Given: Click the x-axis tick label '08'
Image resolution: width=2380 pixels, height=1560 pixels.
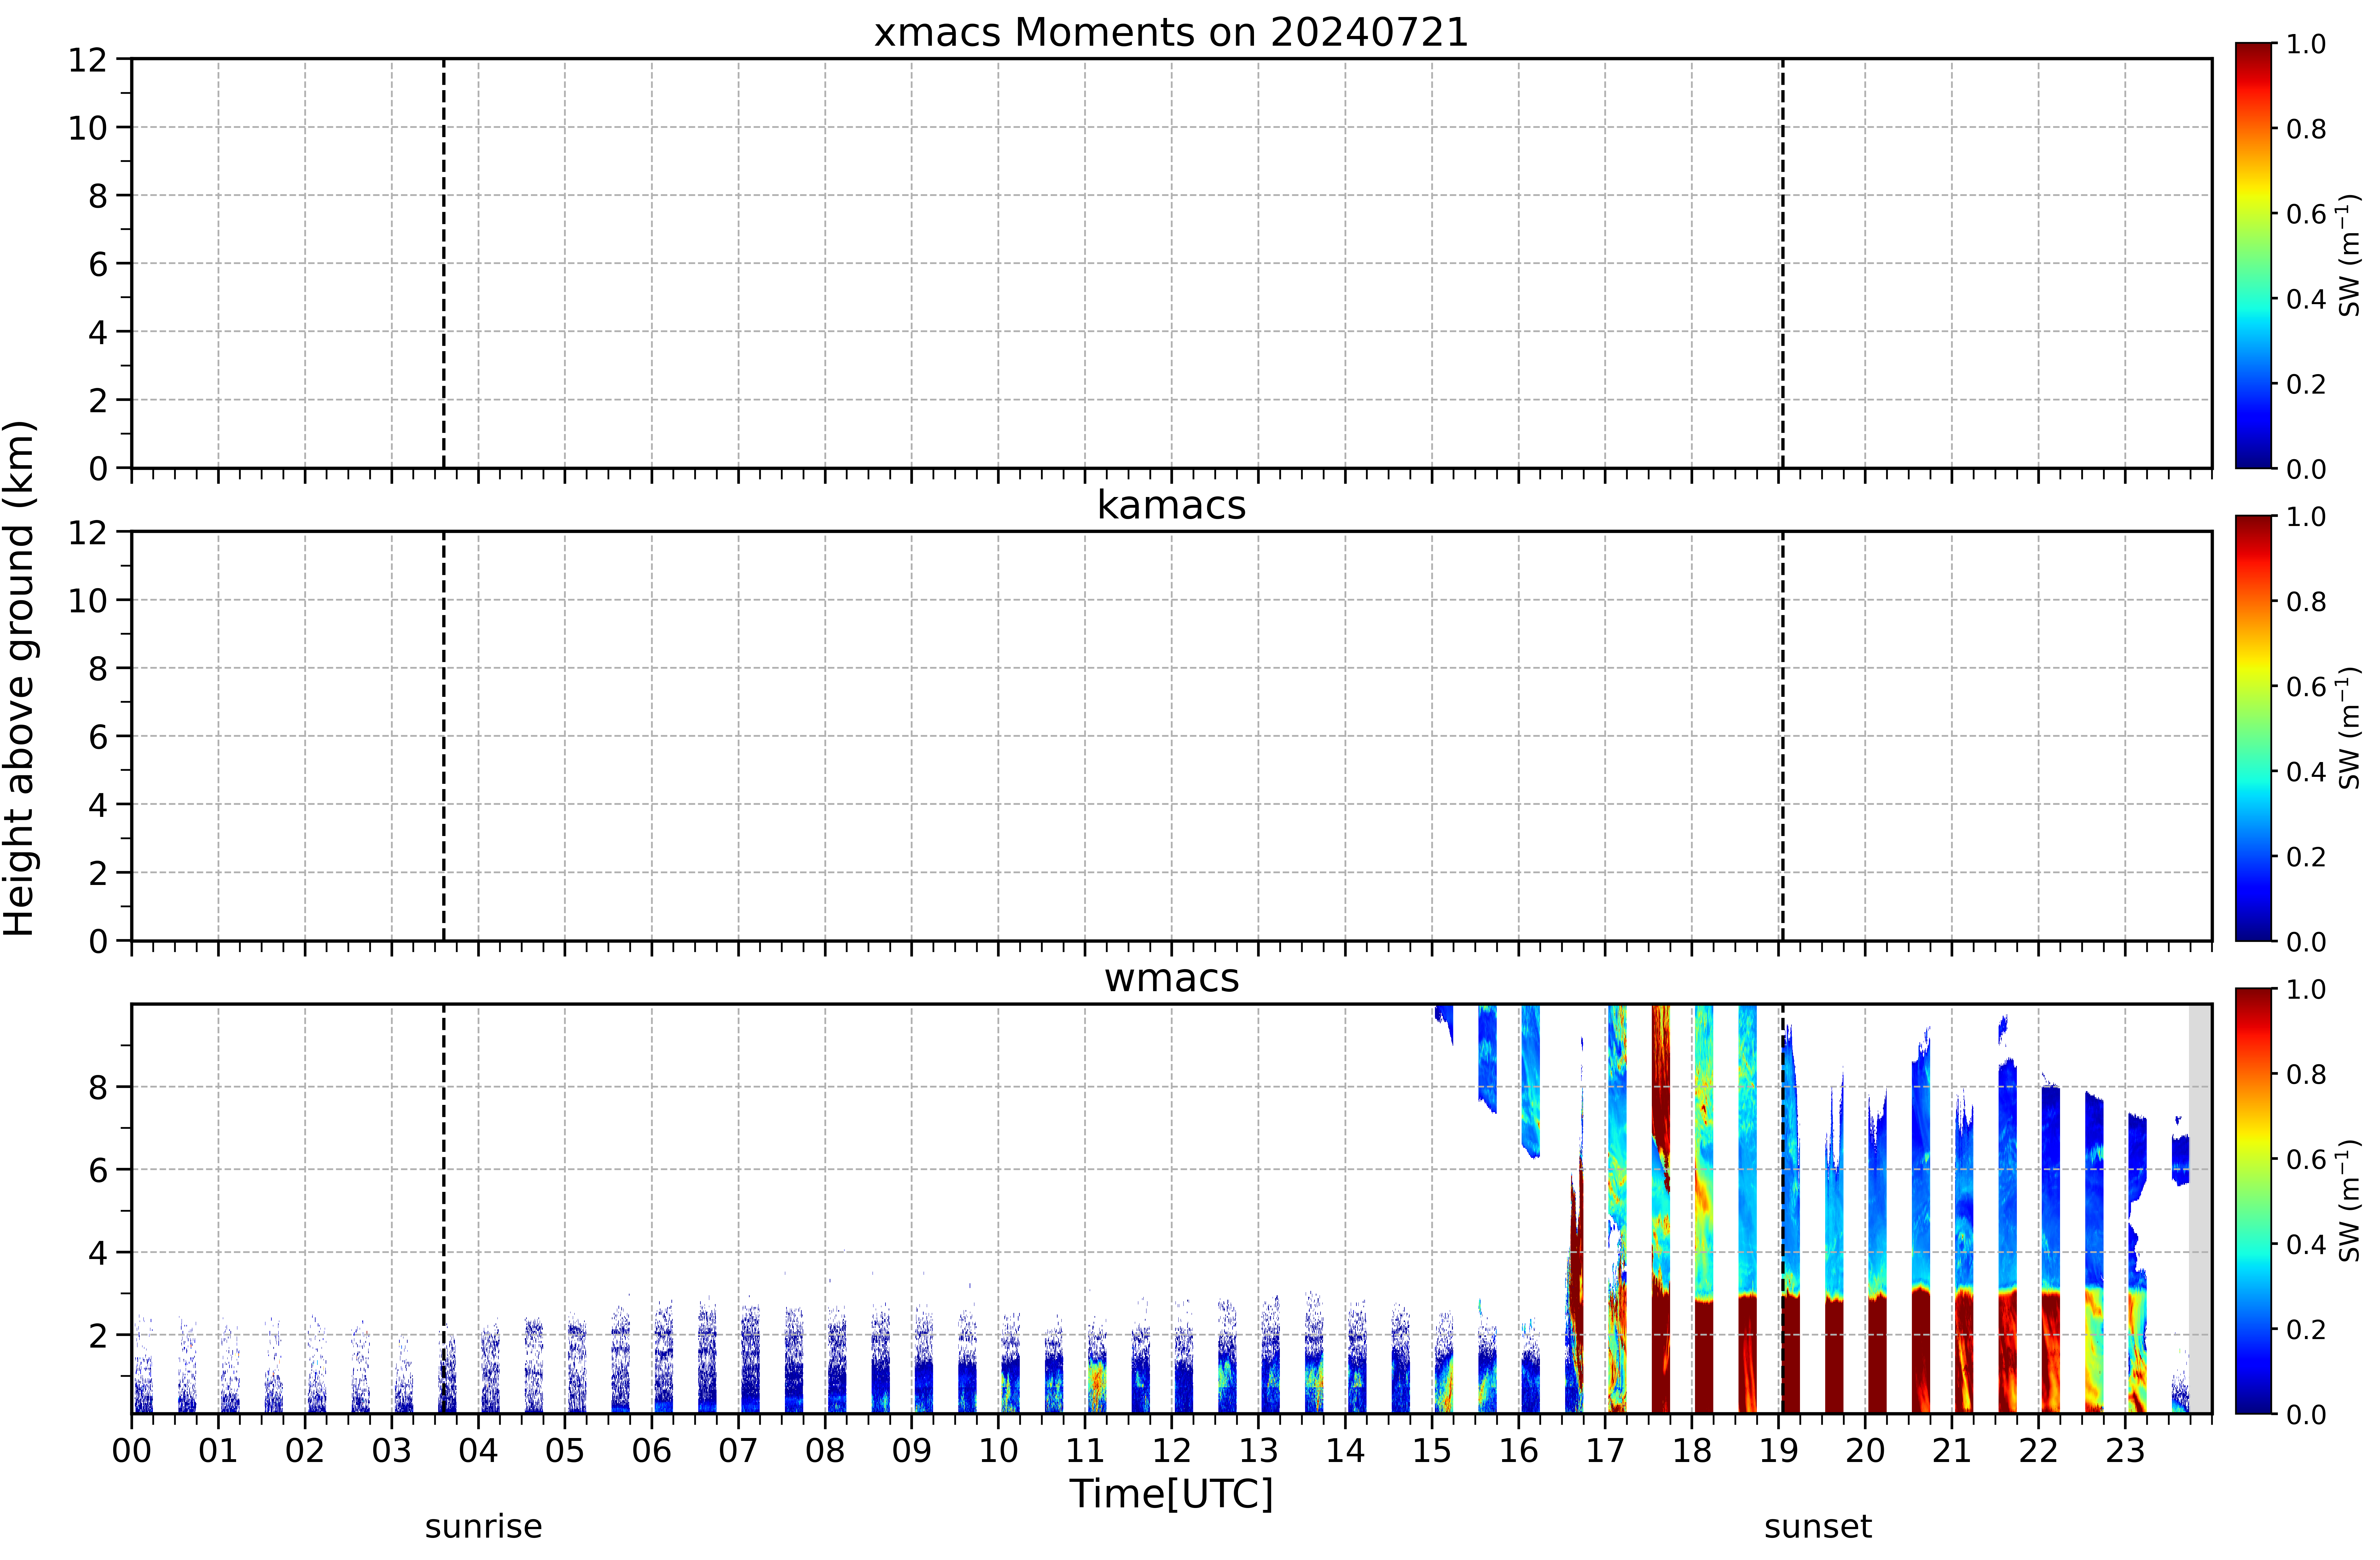Looking at the screenshot, I should pyautogui.click(x=825, y=1450).
